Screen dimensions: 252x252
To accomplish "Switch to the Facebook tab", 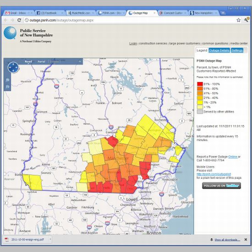I will [49, 13].
